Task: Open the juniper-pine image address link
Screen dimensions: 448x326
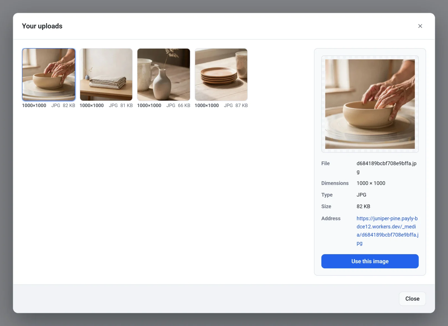Action: pos(388,231)
